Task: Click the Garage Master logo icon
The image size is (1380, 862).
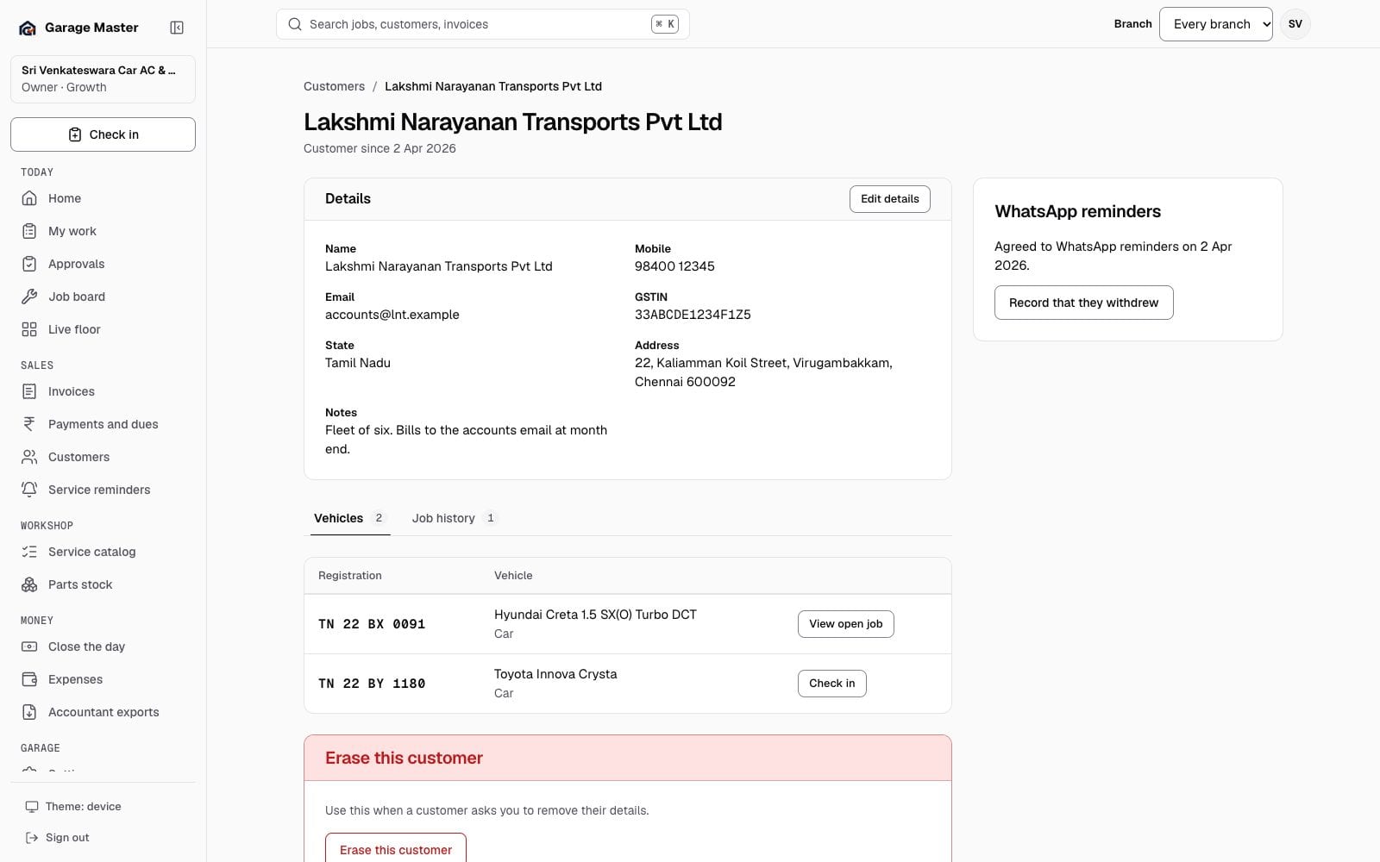Action: (x=28, y=28)
